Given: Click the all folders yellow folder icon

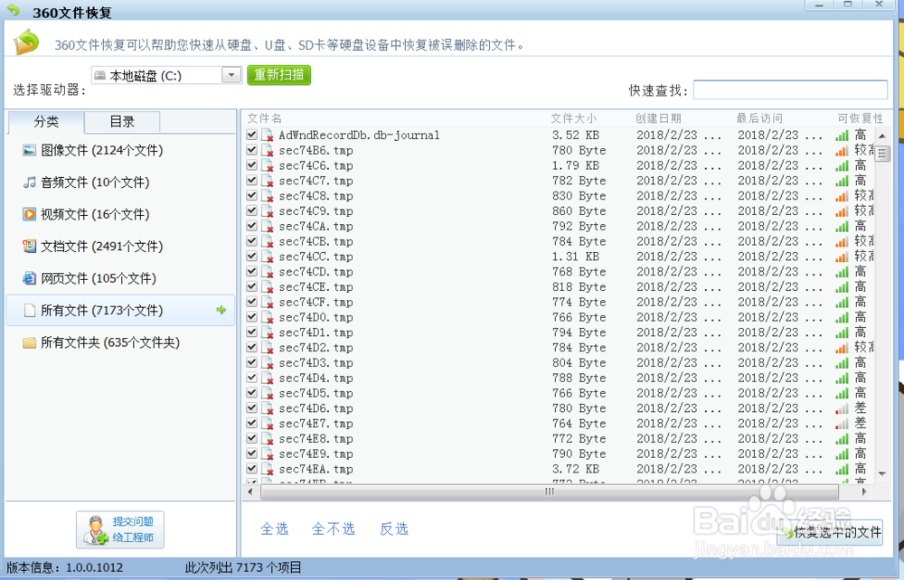Looking at the screenshot, I should click(30, 342).
